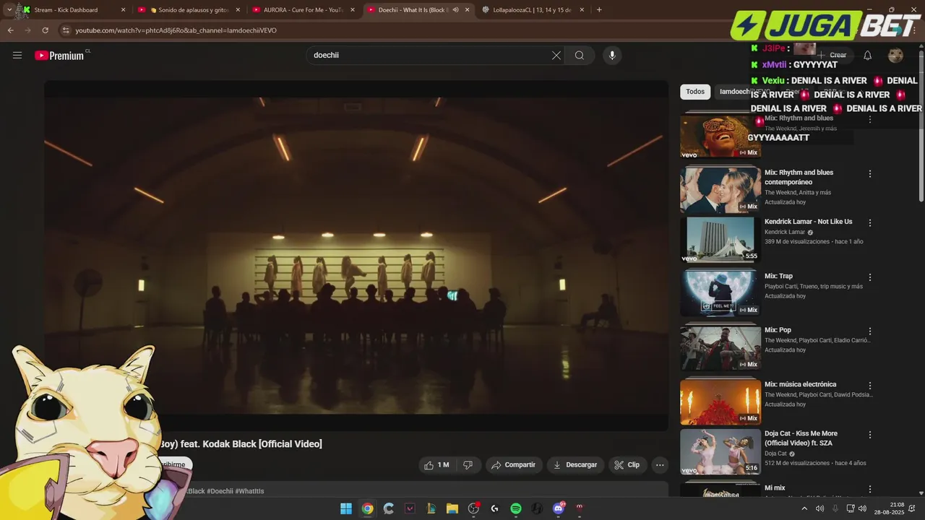This screenshot has width=925, height=520.
Task: Open the #WhatItIs hashtag link
Action: tap(249, 491)
